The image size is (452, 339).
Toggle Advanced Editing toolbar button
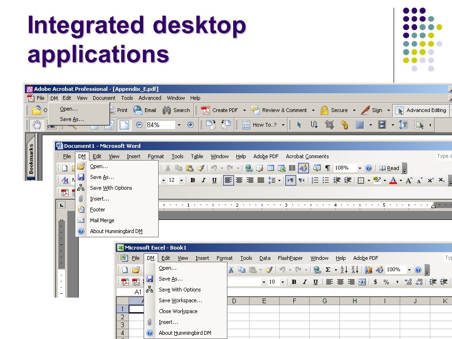[420, 110]
